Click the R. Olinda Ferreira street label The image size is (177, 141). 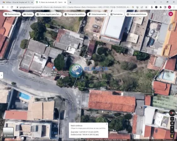(27, 27)
